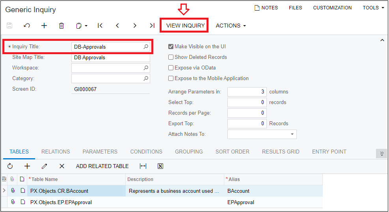
Task: Expand the Attach Notes To dropdown
Action: (x=292, y=134)
